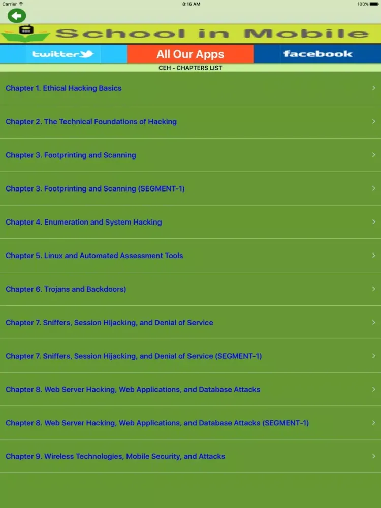Tap the battery icon in status bar
The width and height of the screenshot is (381, 508).
tap(374, 4)
